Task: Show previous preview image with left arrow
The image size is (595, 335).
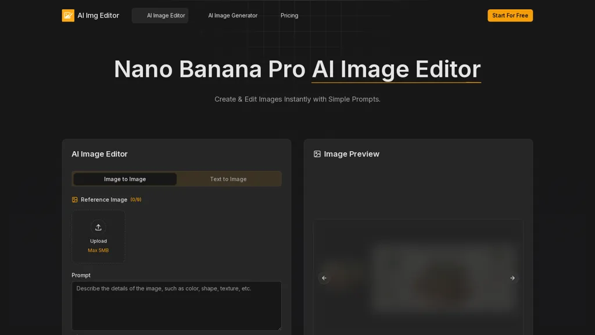Action: 324,278
